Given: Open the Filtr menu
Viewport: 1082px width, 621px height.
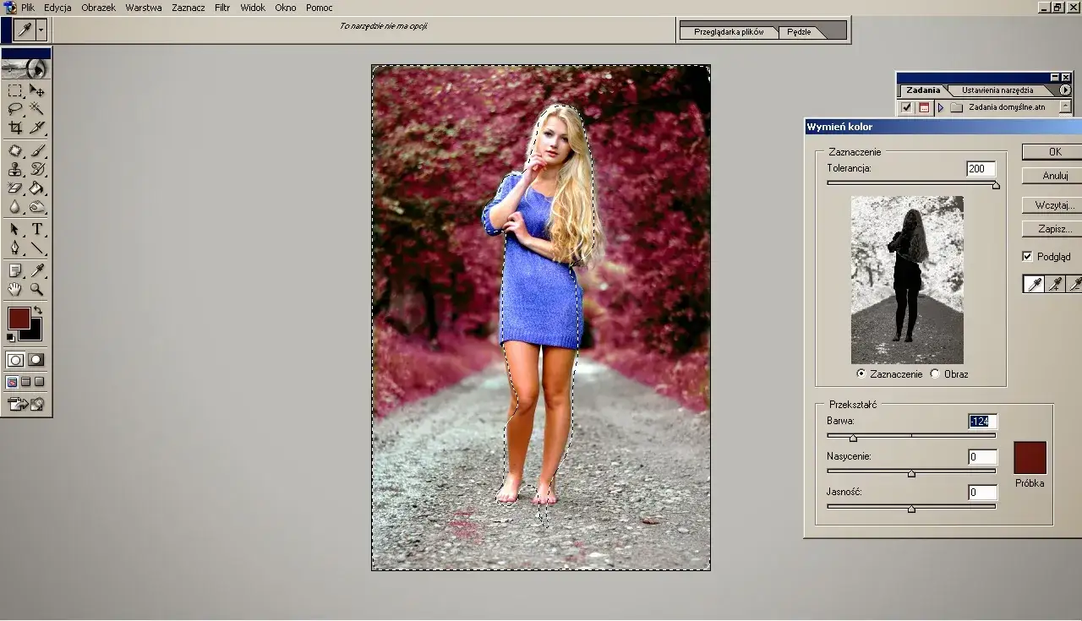Looking at the screenshot, I should click(x=221, y=7).
